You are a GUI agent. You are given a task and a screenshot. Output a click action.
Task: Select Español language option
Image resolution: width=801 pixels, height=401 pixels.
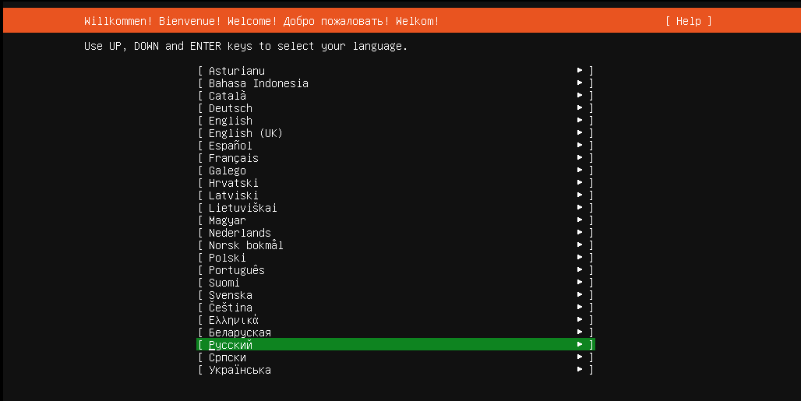tap(231, 146)
